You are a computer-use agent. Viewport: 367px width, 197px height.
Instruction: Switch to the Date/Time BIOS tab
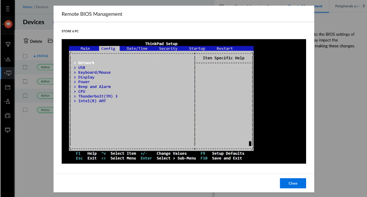click(x=137, y=49)
